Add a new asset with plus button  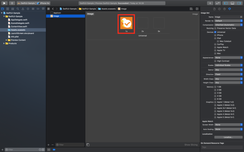pyautogui.click(x=48, y=145)
